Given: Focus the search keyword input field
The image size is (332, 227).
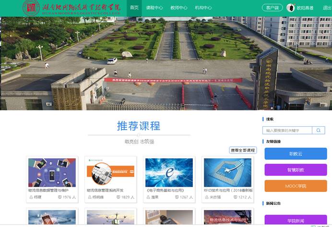Looking at the screenshot, I should pyautogui.click(x=287, y=131).
